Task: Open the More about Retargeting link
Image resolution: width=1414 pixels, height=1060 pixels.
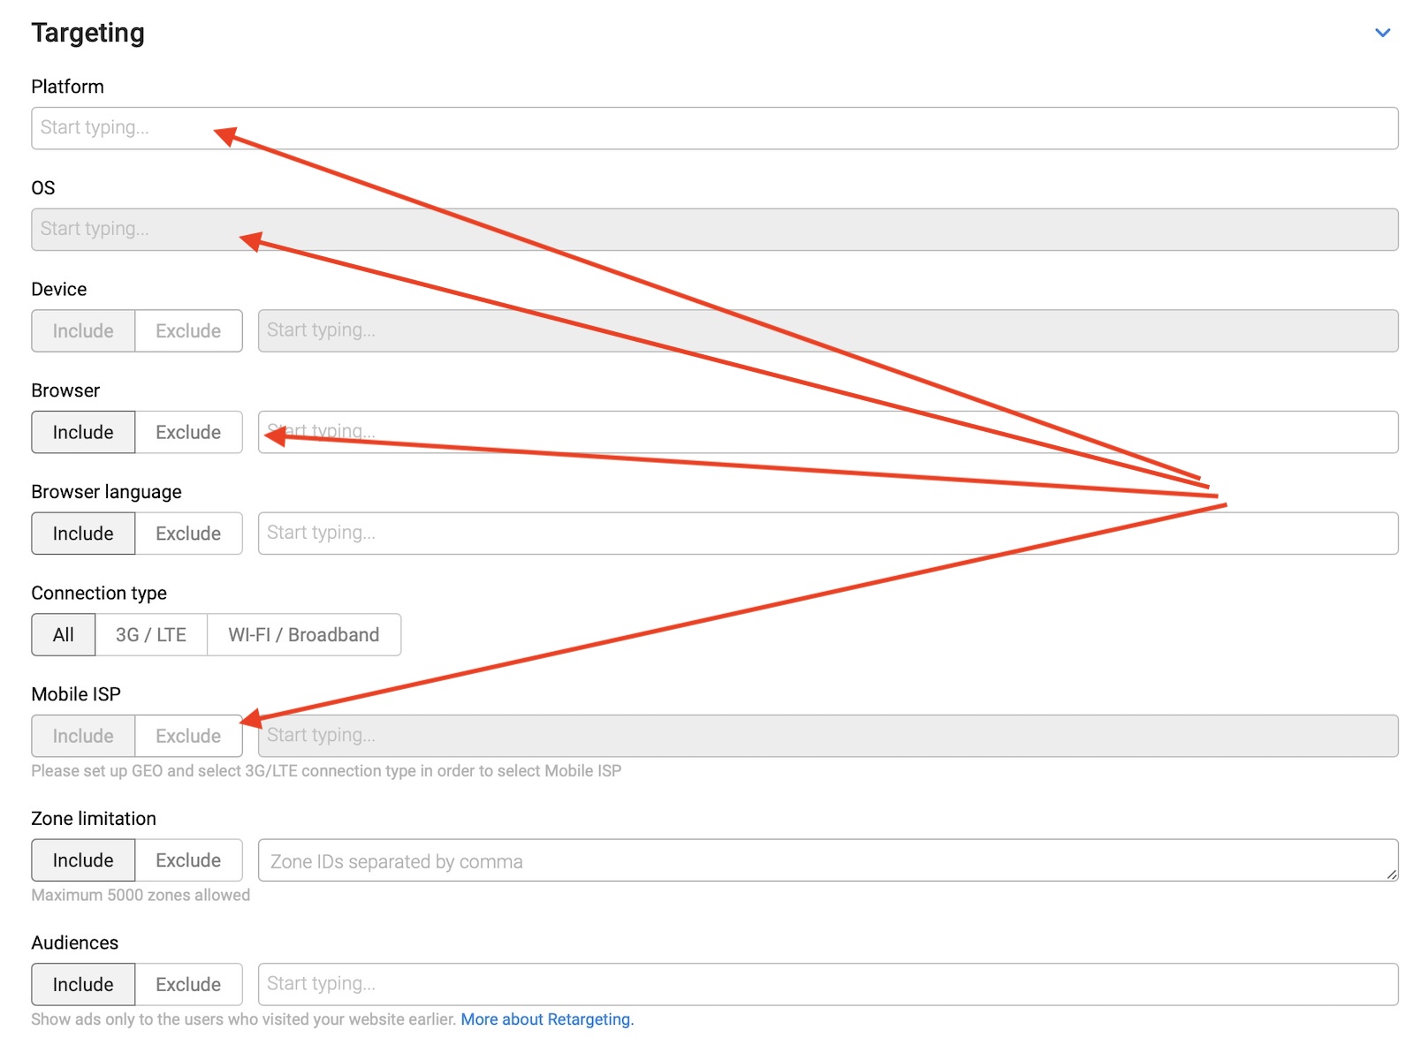Action: (547, 1019)
